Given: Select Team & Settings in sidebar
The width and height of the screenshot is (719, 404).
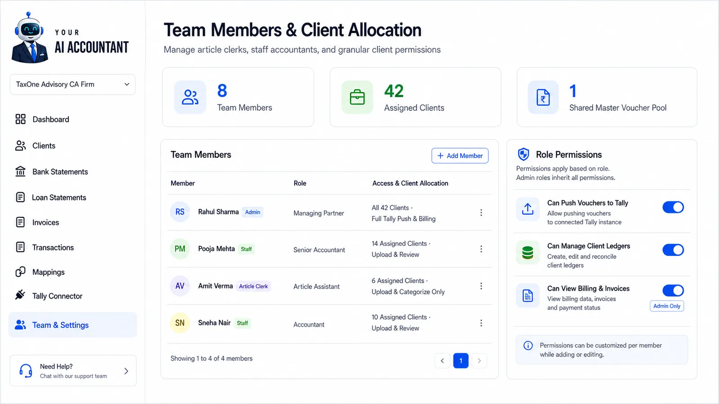Looking at the screenshot, I should tap(72, 325).
